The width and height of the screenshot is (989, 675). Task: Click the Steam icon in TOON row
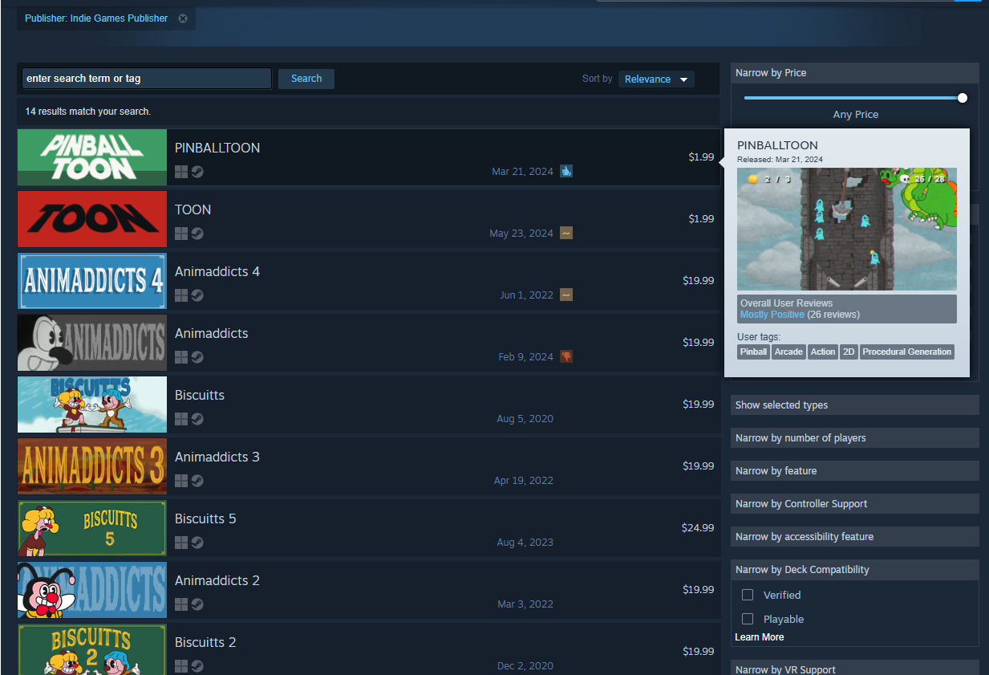(197, 234)
